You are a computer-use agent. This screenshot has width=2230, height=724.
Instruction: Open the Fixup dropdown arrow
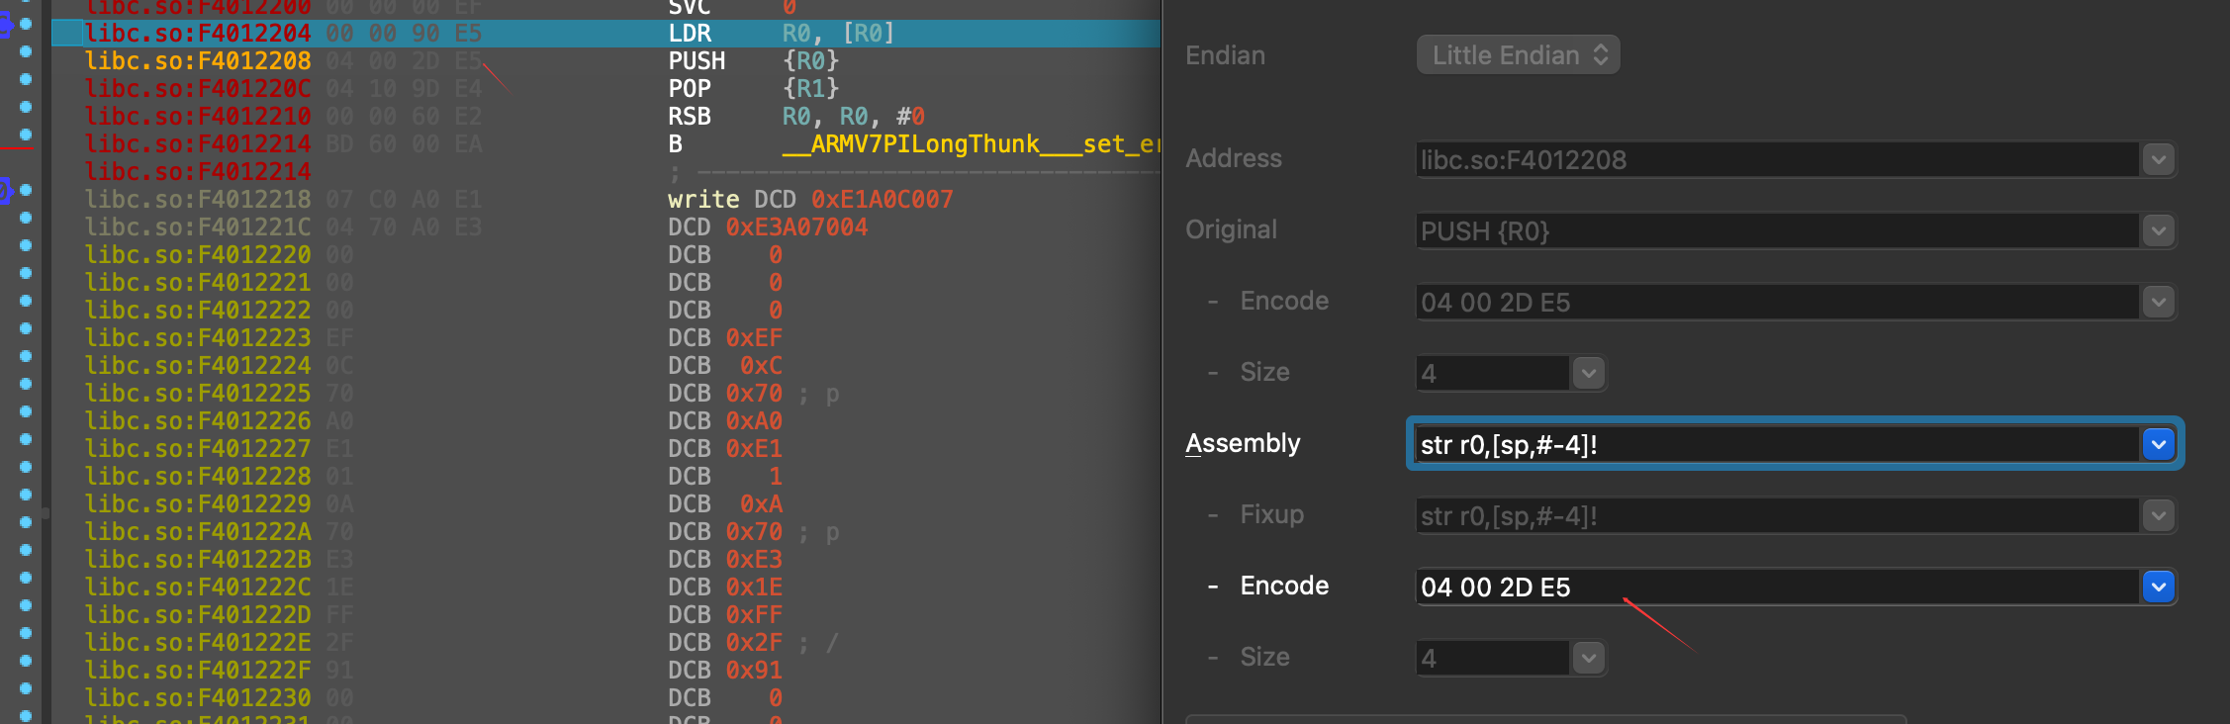coord(2158,515)
